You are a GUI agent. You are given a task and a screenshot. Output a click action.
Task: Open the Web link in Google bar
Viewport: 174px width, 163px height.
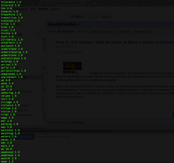coord(33,9)
